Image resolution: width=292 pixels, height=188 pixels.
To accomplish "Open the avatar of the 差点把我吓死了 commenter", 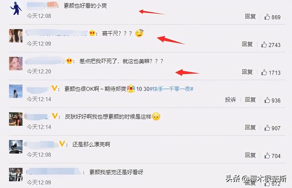I will click(x=16, y=64).
